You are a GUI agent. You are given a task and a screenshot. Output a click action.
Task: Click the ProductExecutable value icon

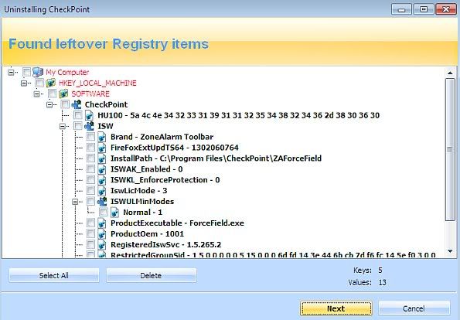(x=102, y=223)
